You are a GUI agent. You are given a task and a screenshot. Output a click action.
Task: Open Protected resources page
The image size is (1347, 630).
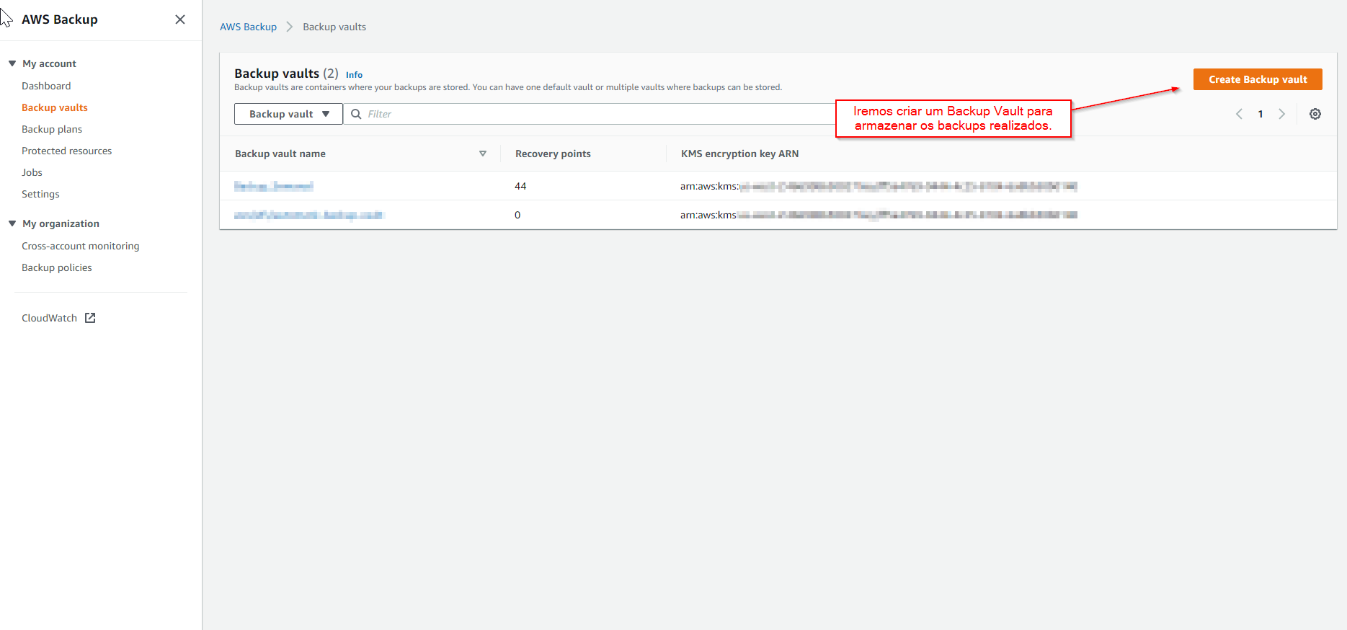click(x=66, y=151)
